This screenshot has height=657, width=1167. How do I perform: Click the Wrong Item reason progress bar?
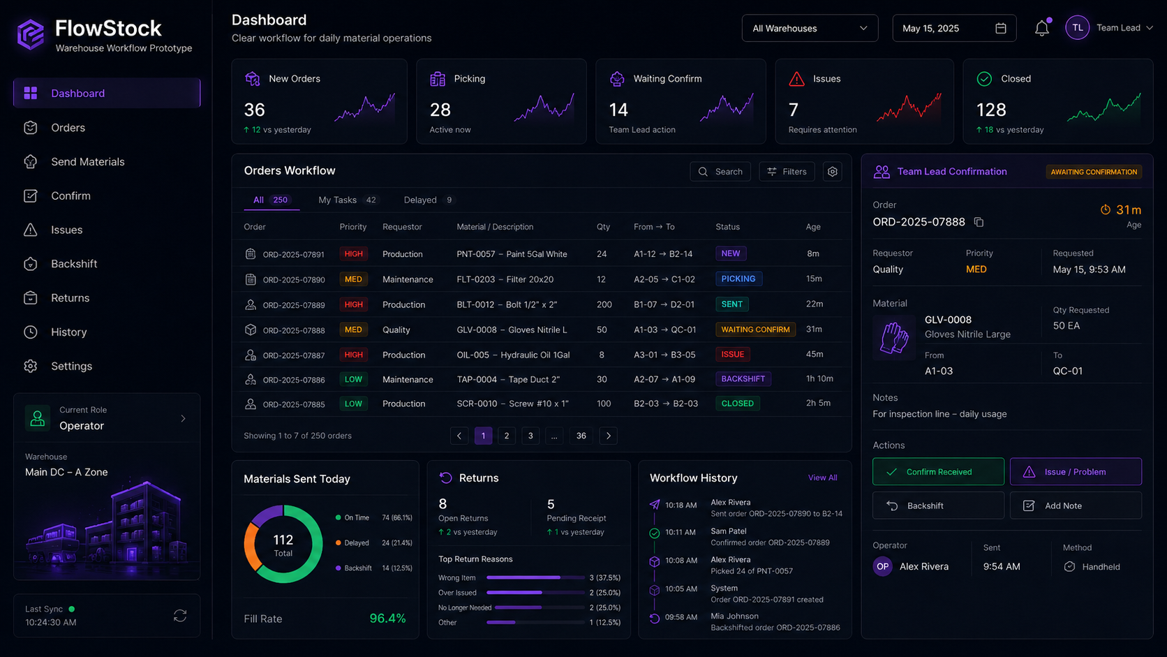point(535,577)
